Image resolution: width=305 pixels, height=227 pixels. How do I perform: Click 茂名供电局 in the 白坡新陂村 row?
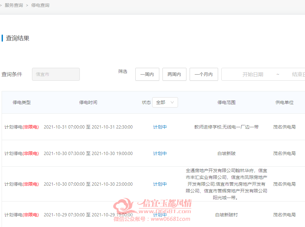(284, 215)
